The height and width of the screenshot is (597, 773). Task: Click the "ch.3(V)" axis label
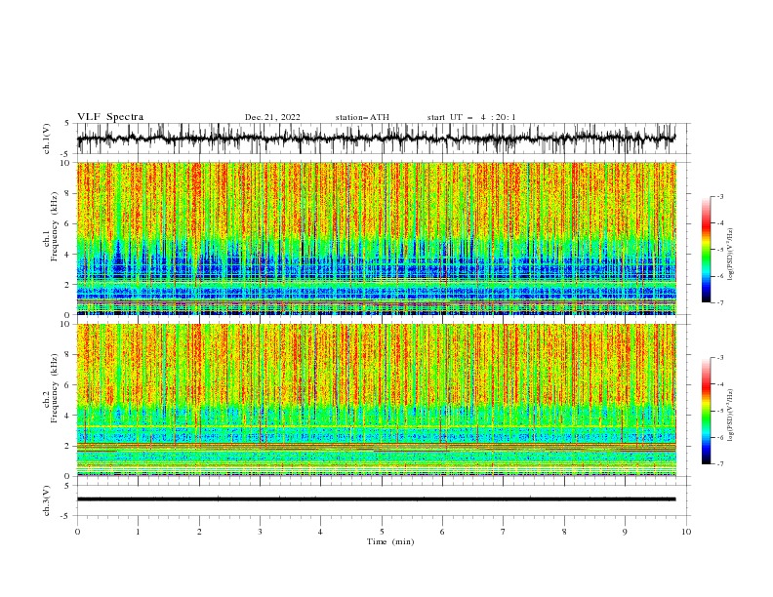[47, 500]
